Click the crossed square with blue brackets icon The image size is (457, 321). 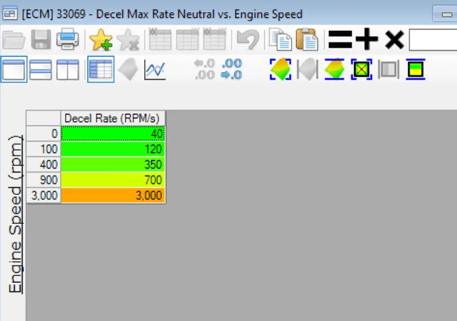click(361, 69)
